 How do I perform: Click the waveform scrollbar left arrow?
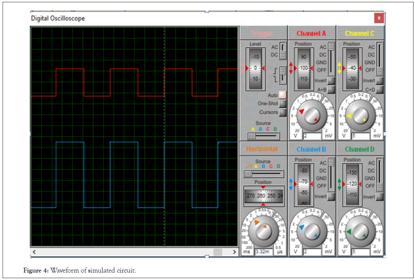click(x=34, y=252)
